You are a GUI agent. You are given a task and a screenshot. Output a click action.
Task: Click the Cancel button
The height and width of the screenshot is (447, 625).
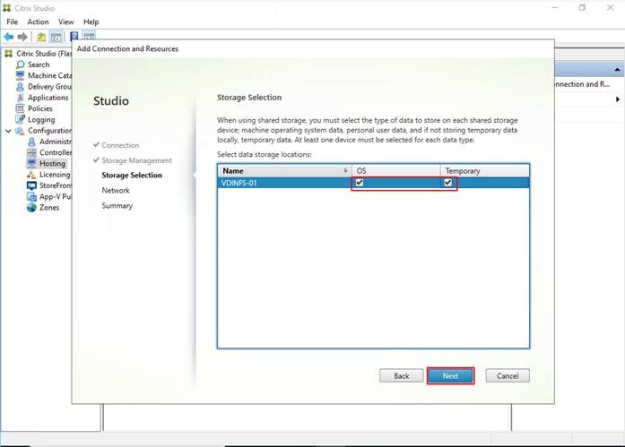coord(508,375)
